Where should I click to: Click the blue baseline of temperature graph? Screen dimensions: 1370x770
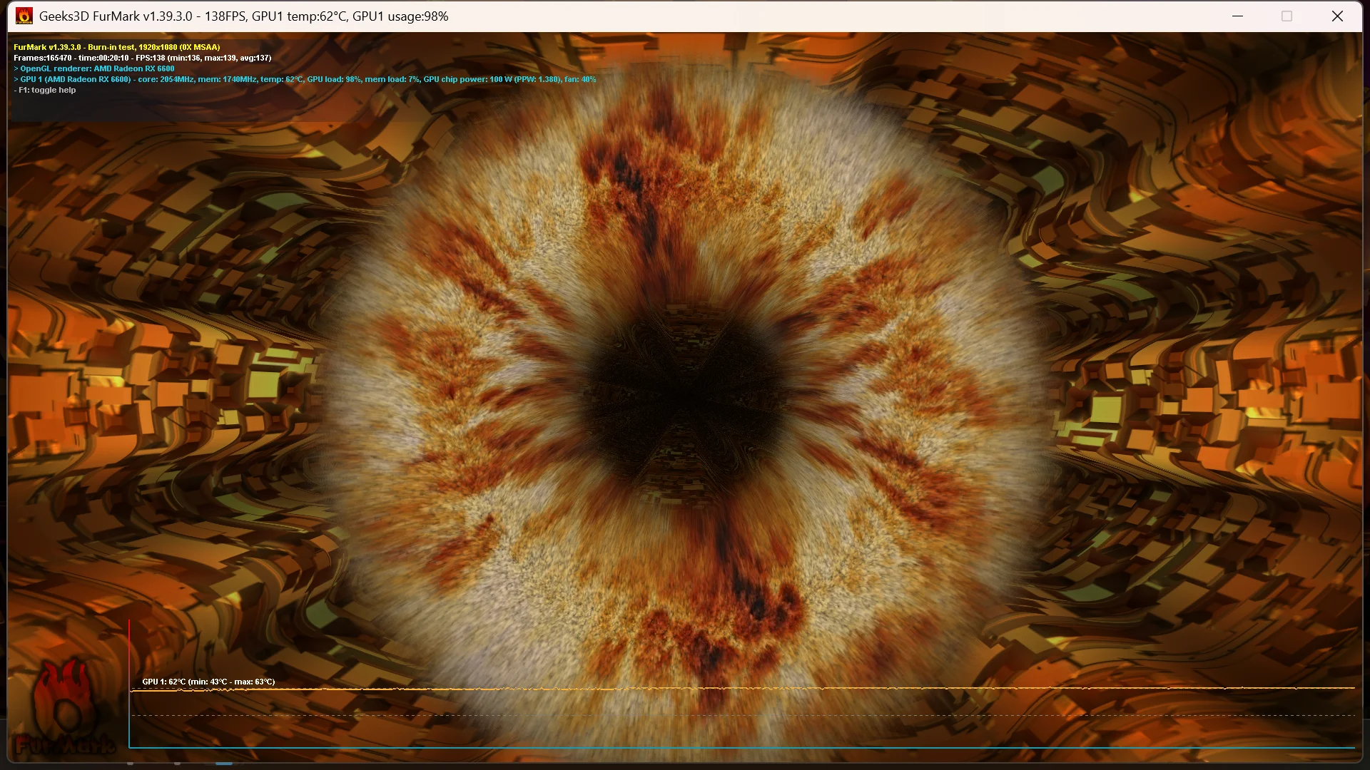pos(742,747)
